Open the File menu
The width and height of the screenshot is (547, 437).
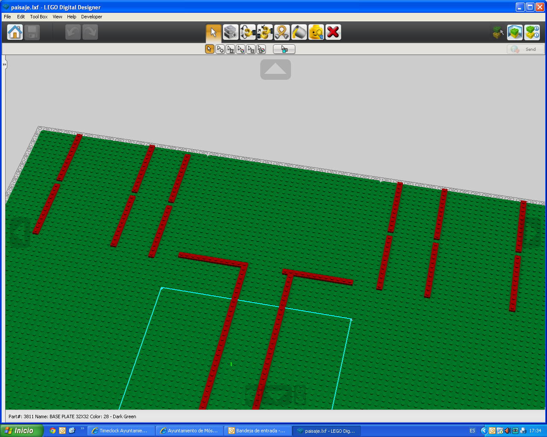pos(7,17)
